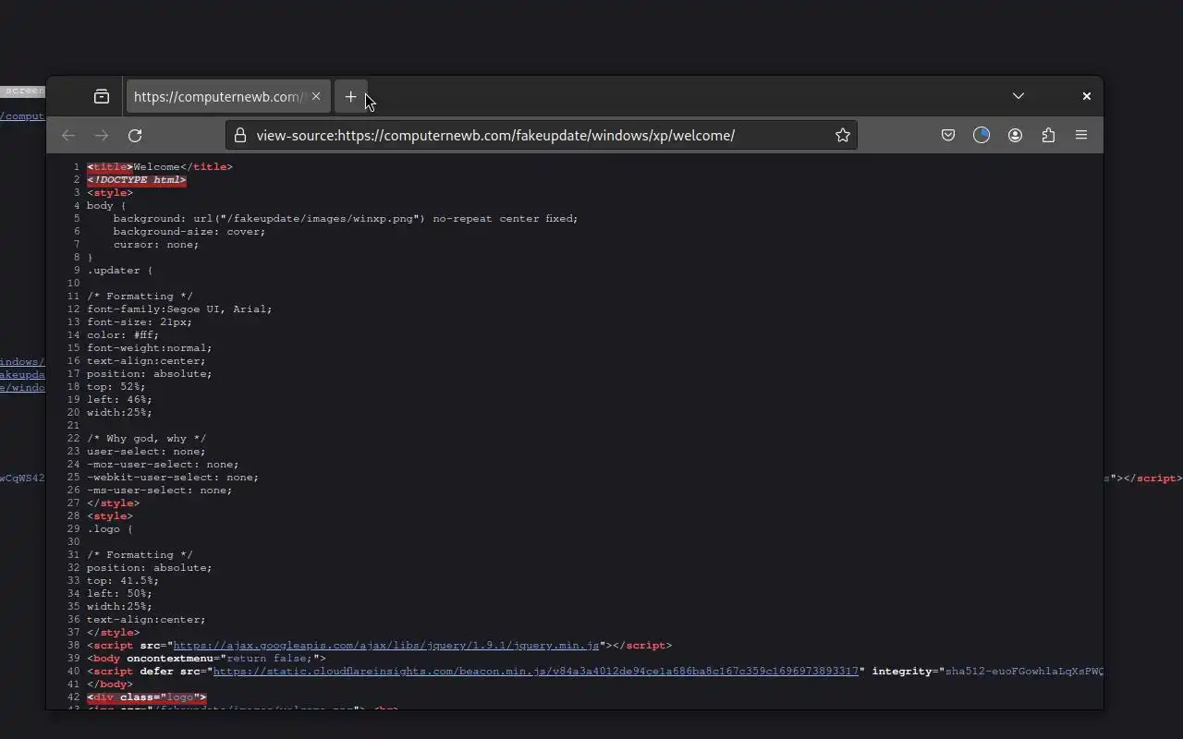Screen dimensions: 1183x739
Task: Open Firefox View tab overview icon
Action: (102, 96)
